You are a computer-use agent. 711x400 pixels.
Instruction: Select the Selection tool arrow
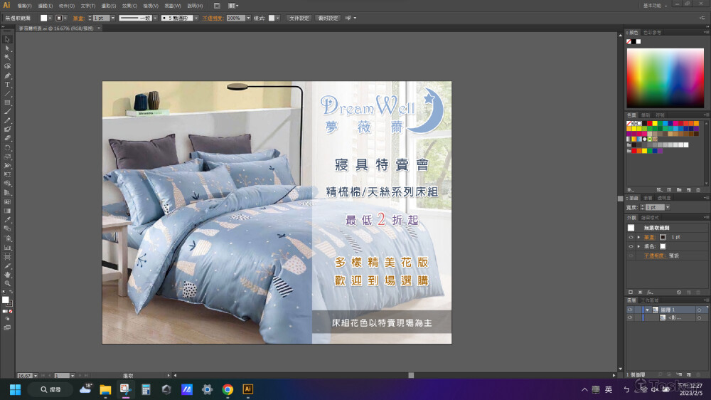point(7,39)
